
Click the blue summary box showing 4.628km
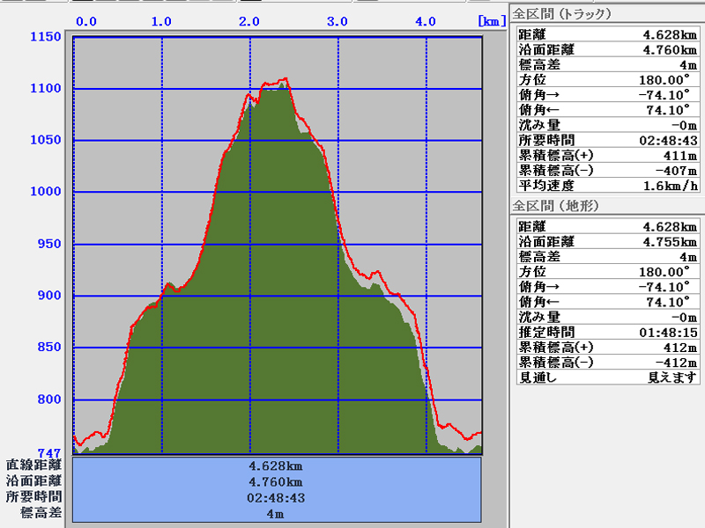[x=277, y=466]
